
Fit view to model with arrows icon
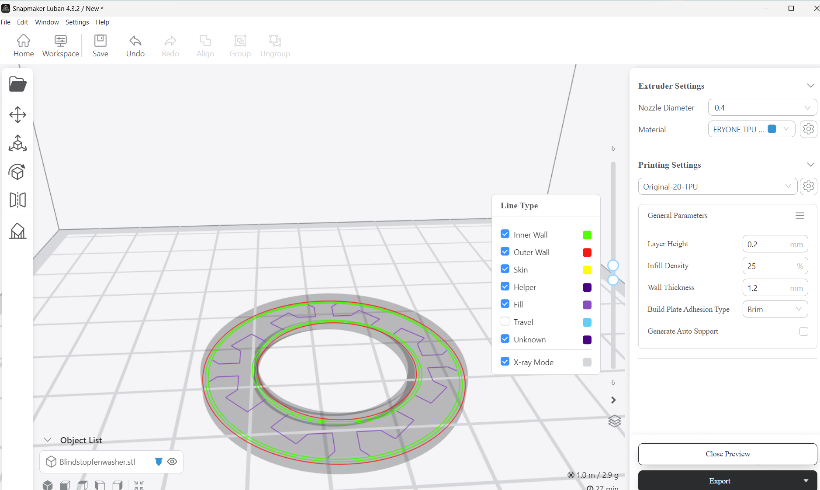[x=139, y=485]
